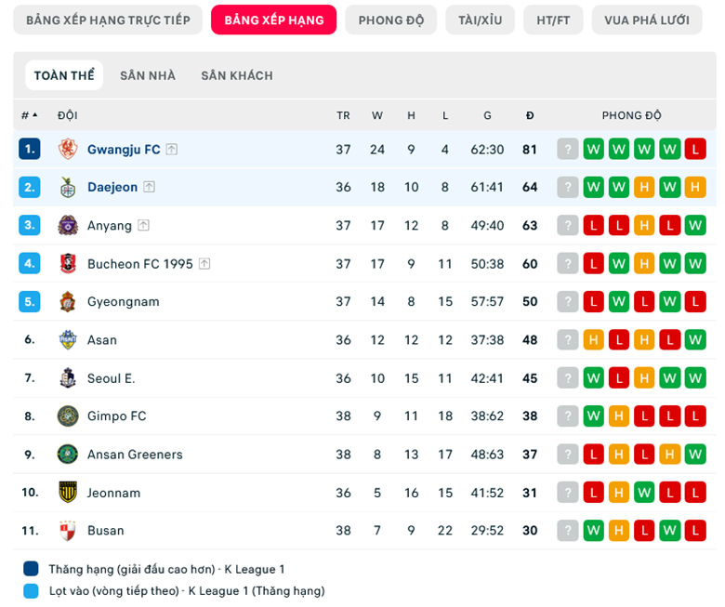The image size is (725, 607).
Task: Click the Busan red-white crest
Action: pos(68,530)
